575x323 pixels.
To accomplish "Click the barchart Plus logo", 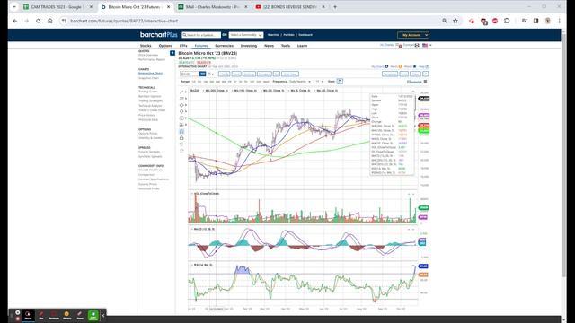I will 159,35.
